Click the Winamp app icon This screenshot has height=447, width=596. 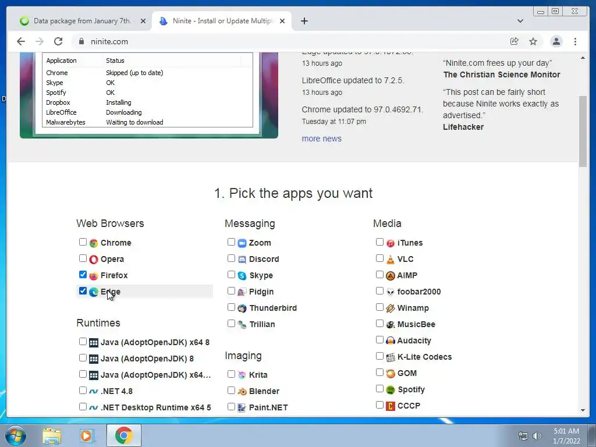391,308
